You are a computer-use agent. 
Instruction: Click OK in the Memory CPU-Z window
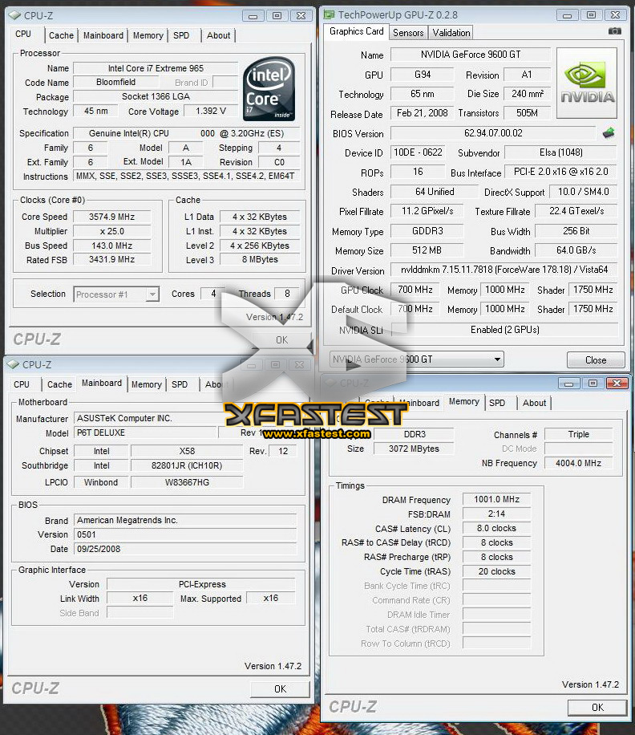tap(597, 708)
